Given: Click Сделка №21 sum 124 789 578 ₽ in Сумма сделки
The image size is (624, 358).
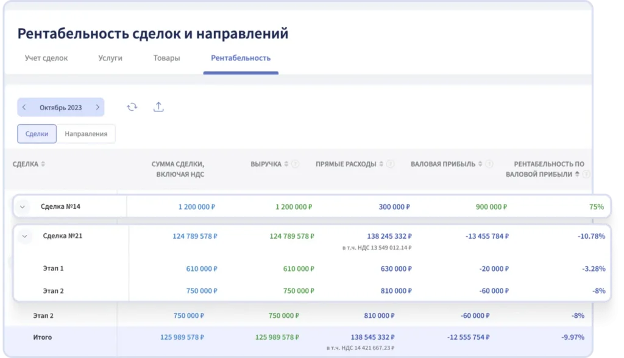Looking at the screenshot, I should 195,236.
